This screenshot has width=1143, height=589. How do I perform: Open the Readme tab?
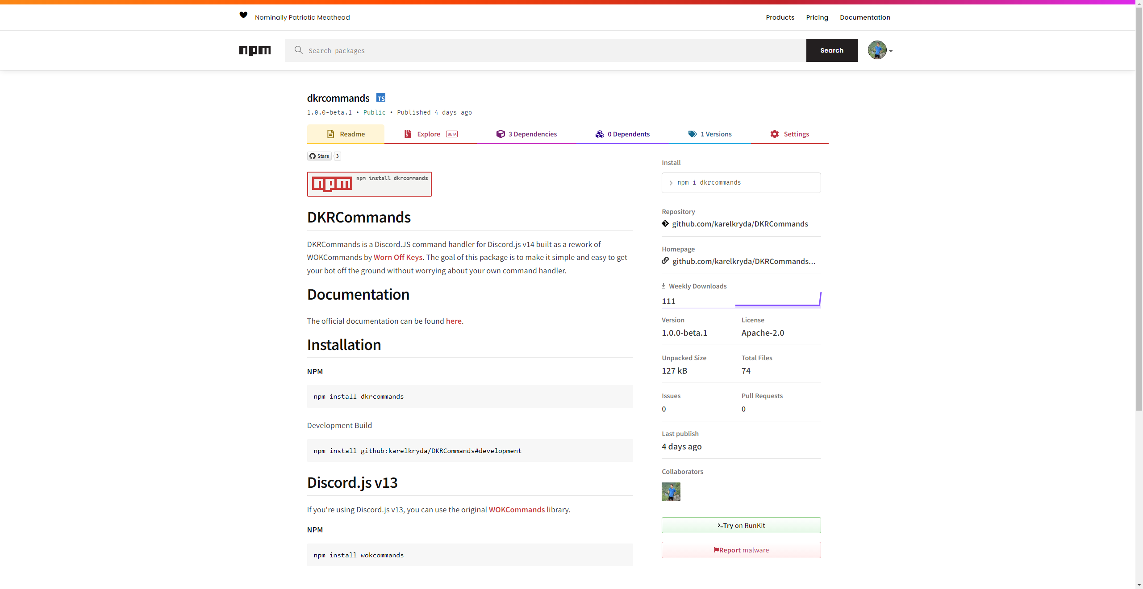[346, 134]
